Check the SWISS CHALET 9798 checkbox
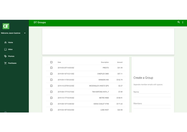 [51, 104]
